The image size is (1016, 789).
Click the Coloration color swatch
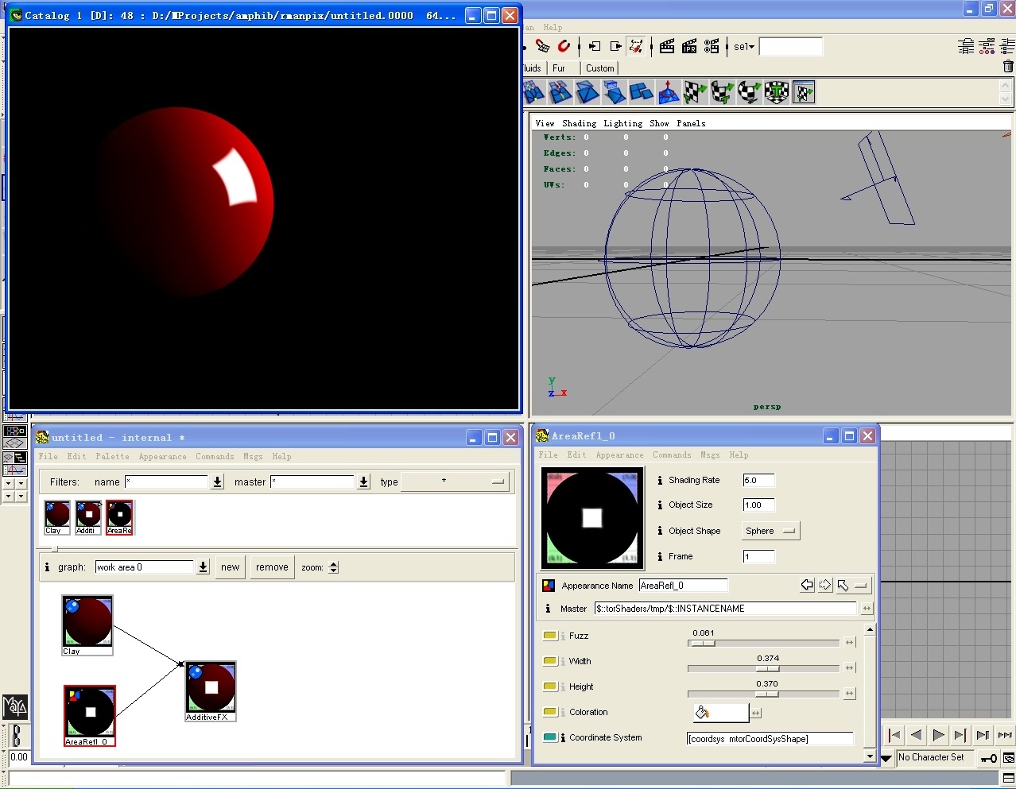[x=721, y=713]
